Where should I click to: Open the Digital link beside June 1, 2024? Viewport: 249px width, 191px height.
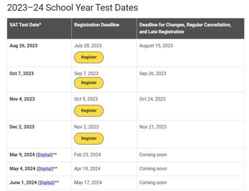pos(46,183)
